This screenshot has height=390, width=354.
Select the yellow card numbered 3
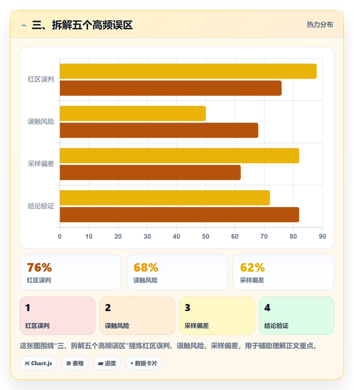(217, 316)
